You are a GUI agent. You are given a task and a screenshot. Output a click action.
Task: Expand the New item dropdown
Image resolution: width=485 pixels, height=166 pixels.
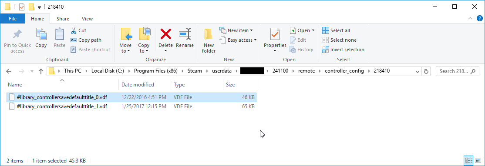pos(237,30)
